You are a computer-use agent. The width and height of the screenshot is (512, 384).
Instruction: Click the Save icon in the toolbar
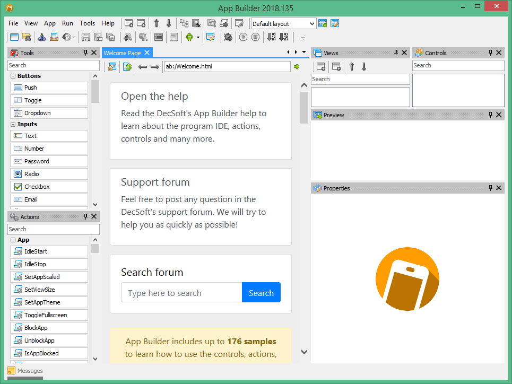pyautogui.click(x=85, y=37)
